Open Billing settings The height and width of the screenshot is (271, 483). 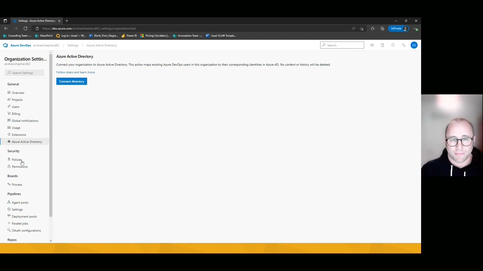[16, 114]
